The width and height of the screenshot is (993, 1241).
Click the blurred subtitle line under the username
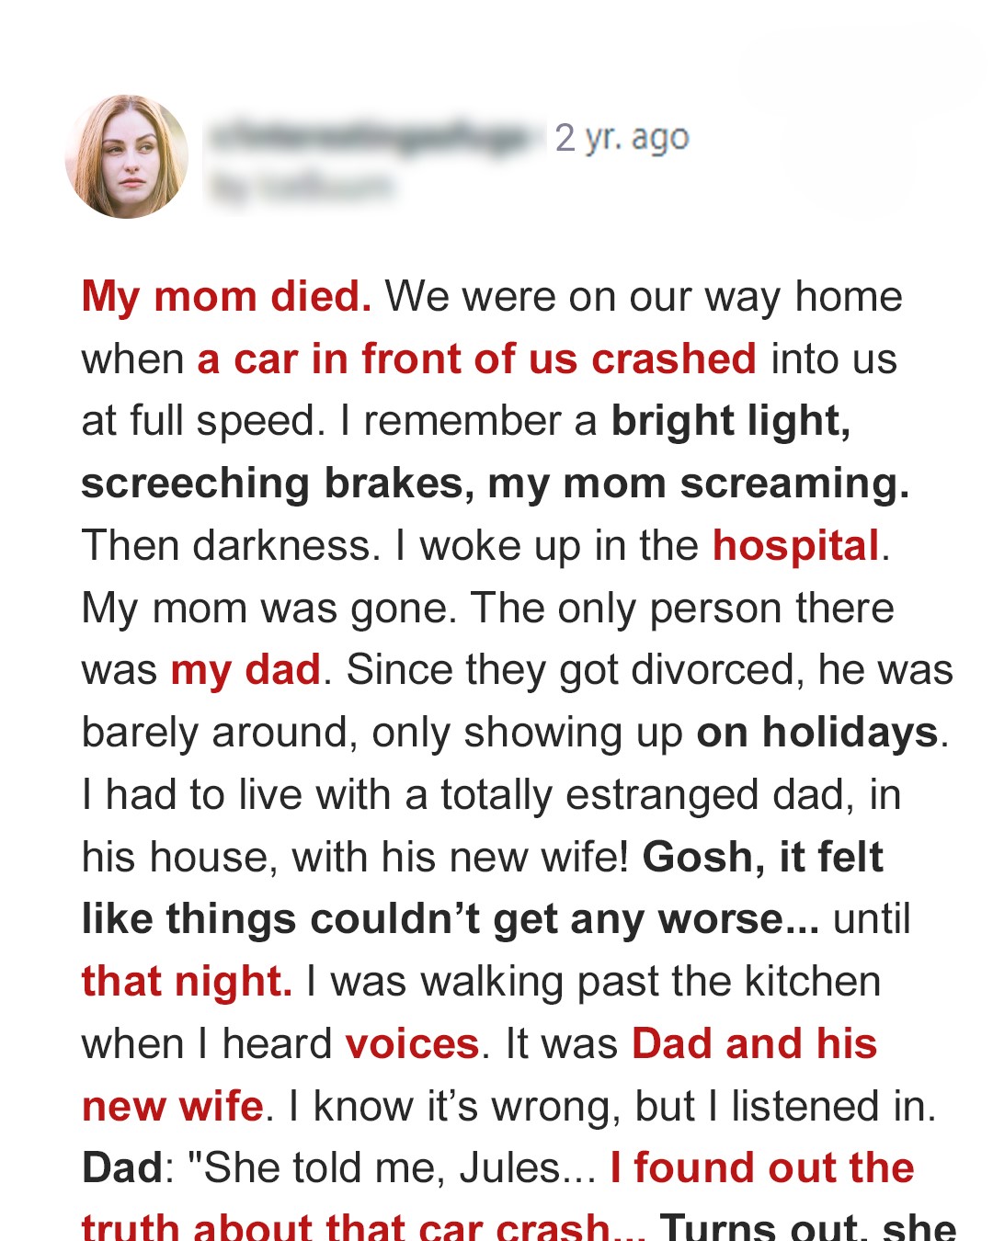point(302,188)
